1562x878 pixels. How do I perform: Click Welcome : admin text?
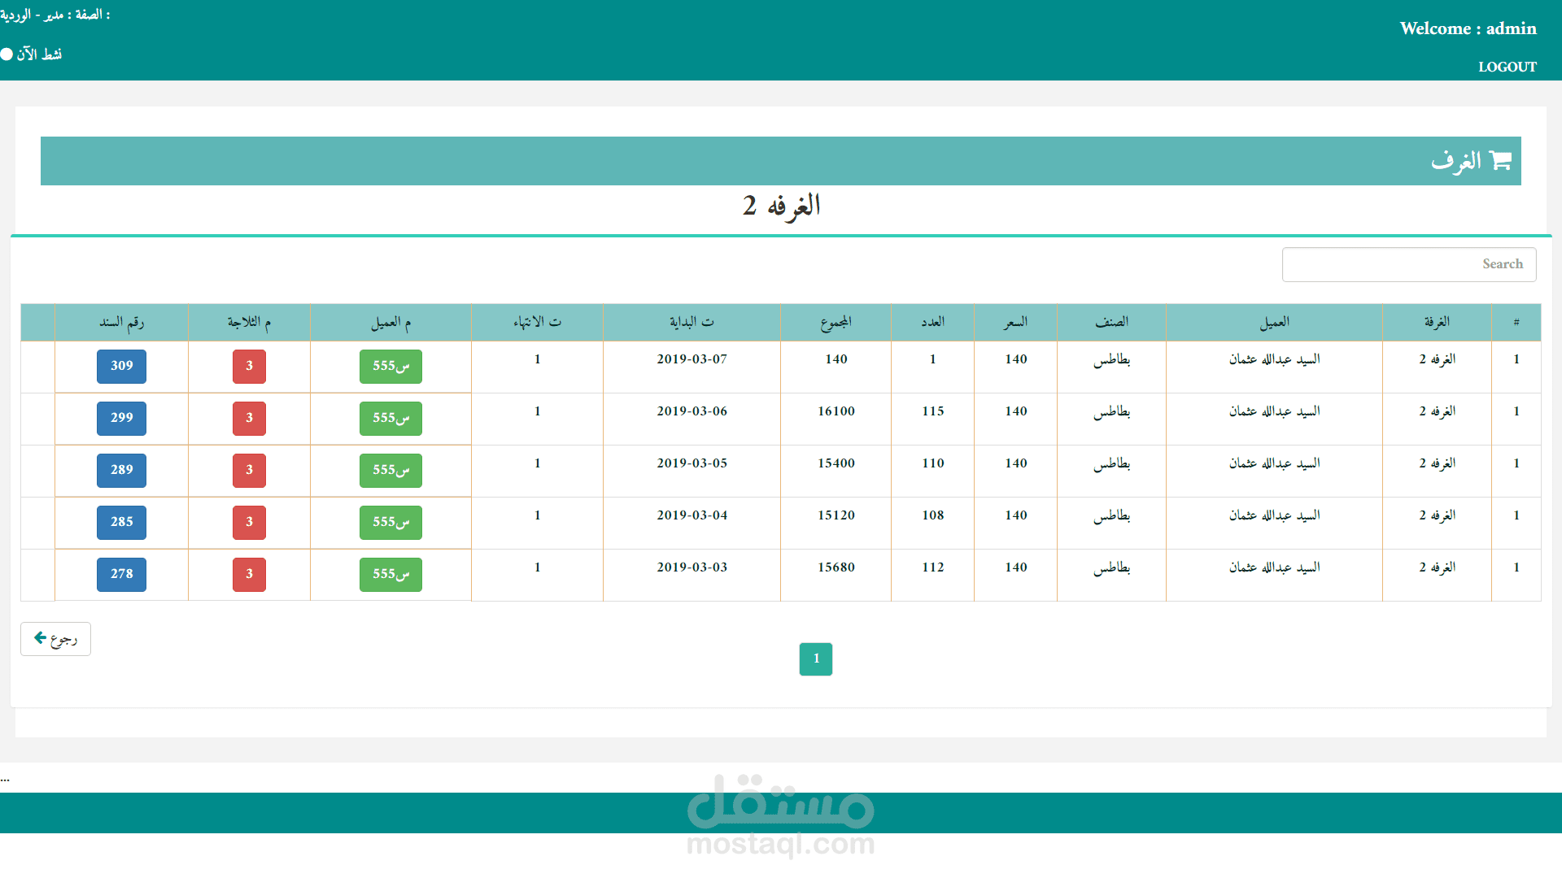coord(1468,28)
